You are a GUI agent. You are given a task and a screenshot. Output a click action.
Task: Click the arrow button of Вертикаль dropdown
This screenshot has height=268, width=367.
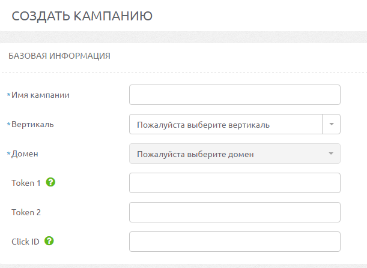[331, 125]
